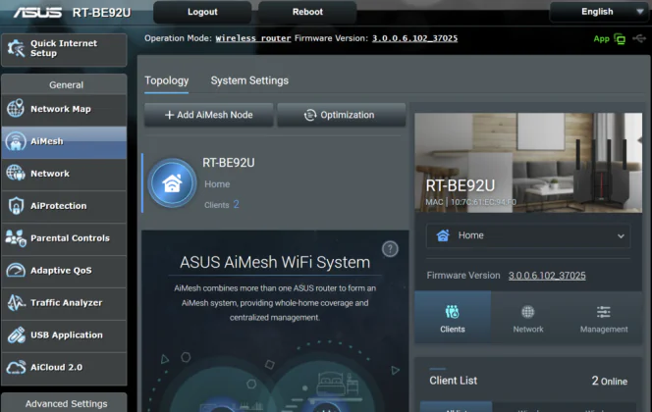Viewport: 652px width, 412px height.
Task: Click the help question mark icon
Action: pyautogui.click(x=390, y=249)
